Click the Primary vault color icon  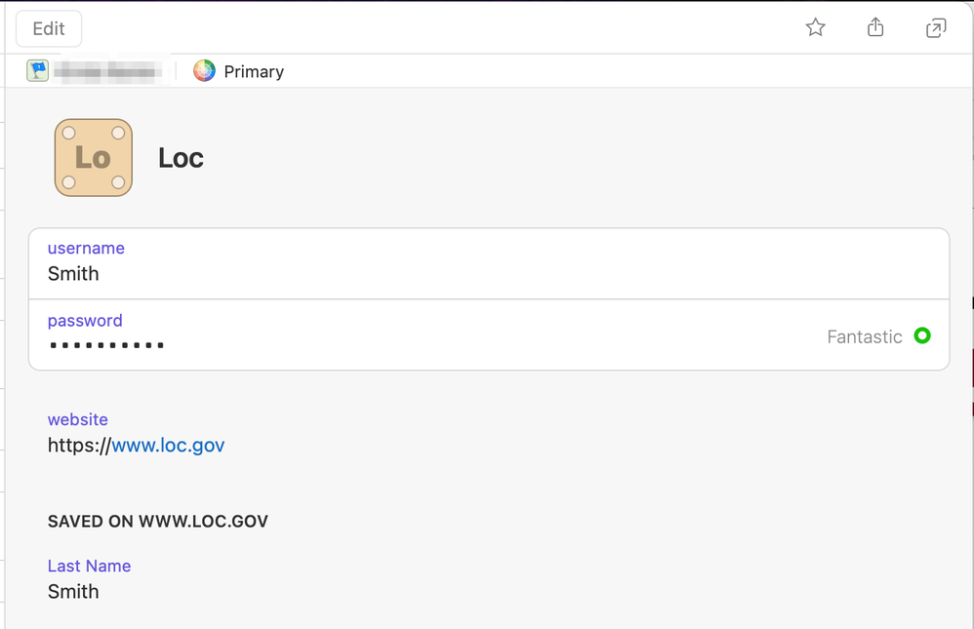tap(204, 71)
